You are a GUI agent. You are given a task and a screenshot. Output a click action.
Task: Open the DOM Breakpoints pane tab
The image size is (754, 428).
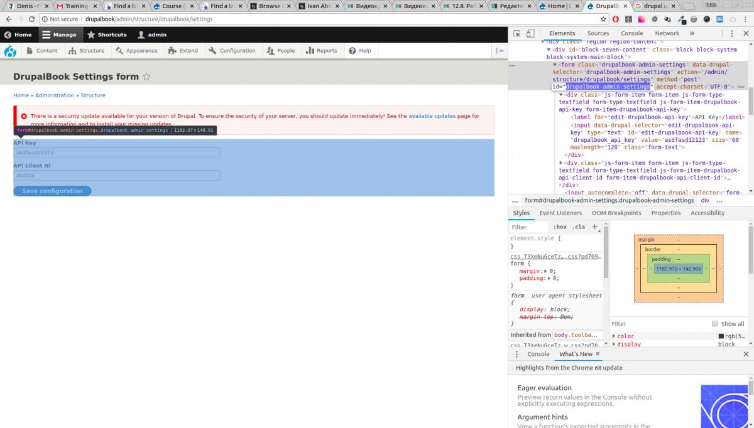tap(616, 213)
